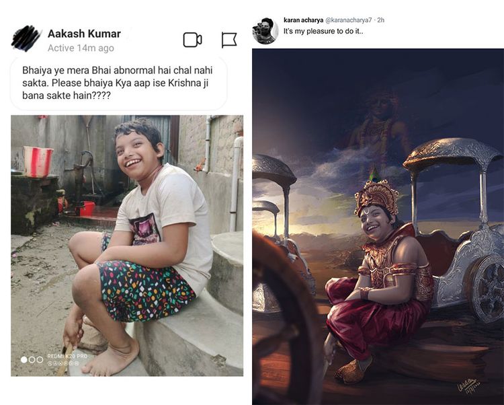Open Aakash Kumar's scribbled-out profile picture
This screenshot has width=504, height=405.
coord(26,38)
